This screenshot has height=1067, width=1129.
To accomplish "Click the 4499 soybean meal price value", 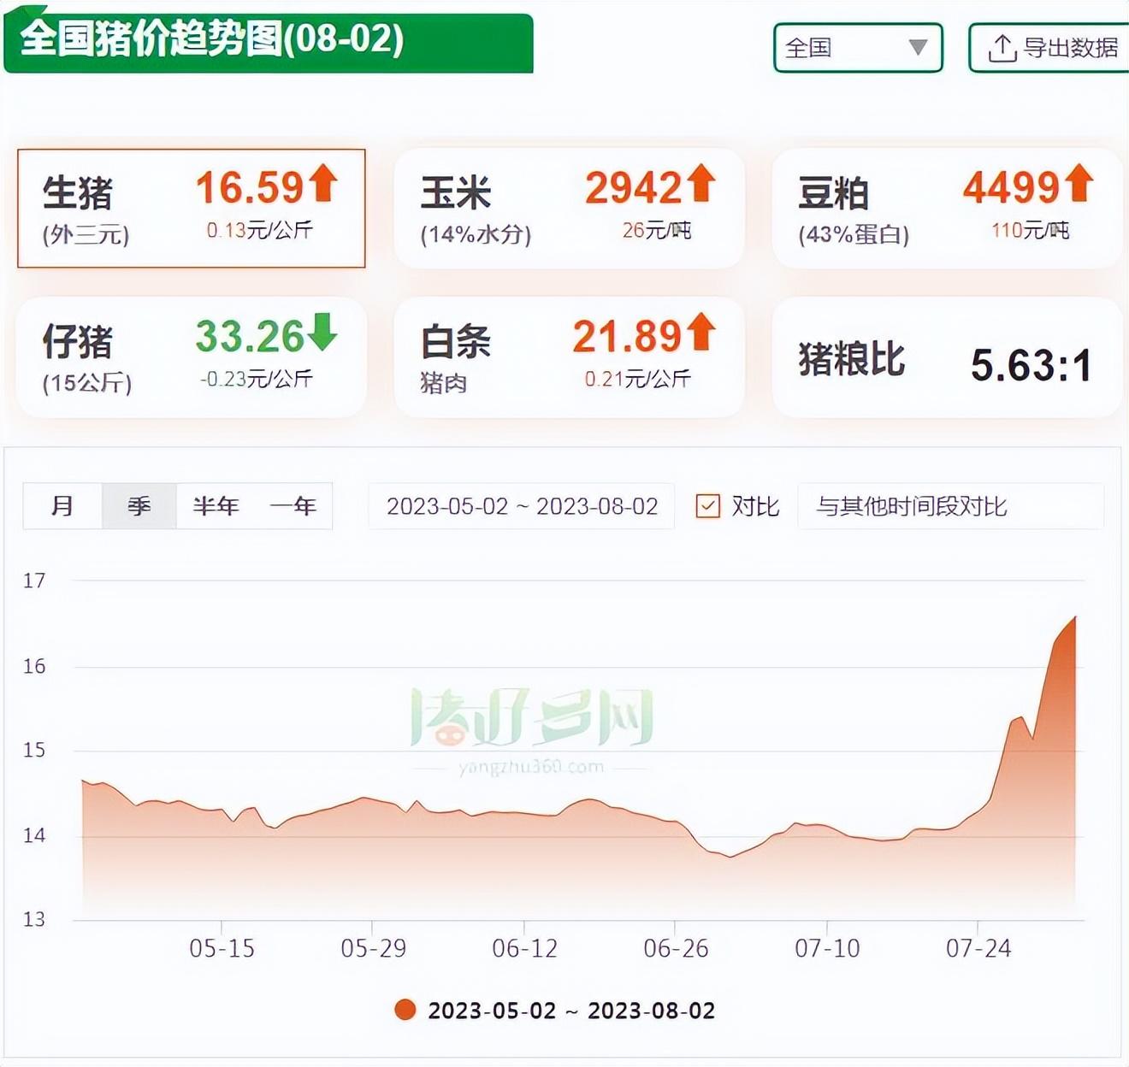I will [1012, 187].
